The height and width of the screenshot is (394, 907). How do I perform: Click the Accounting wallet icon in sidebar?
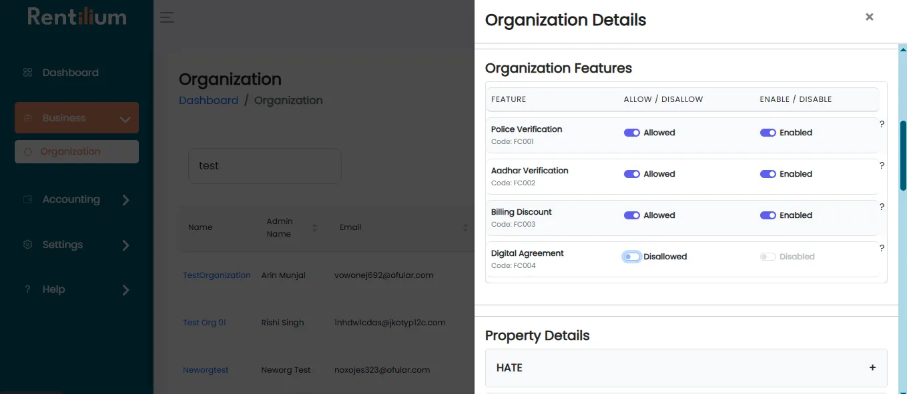click(27, 199)
